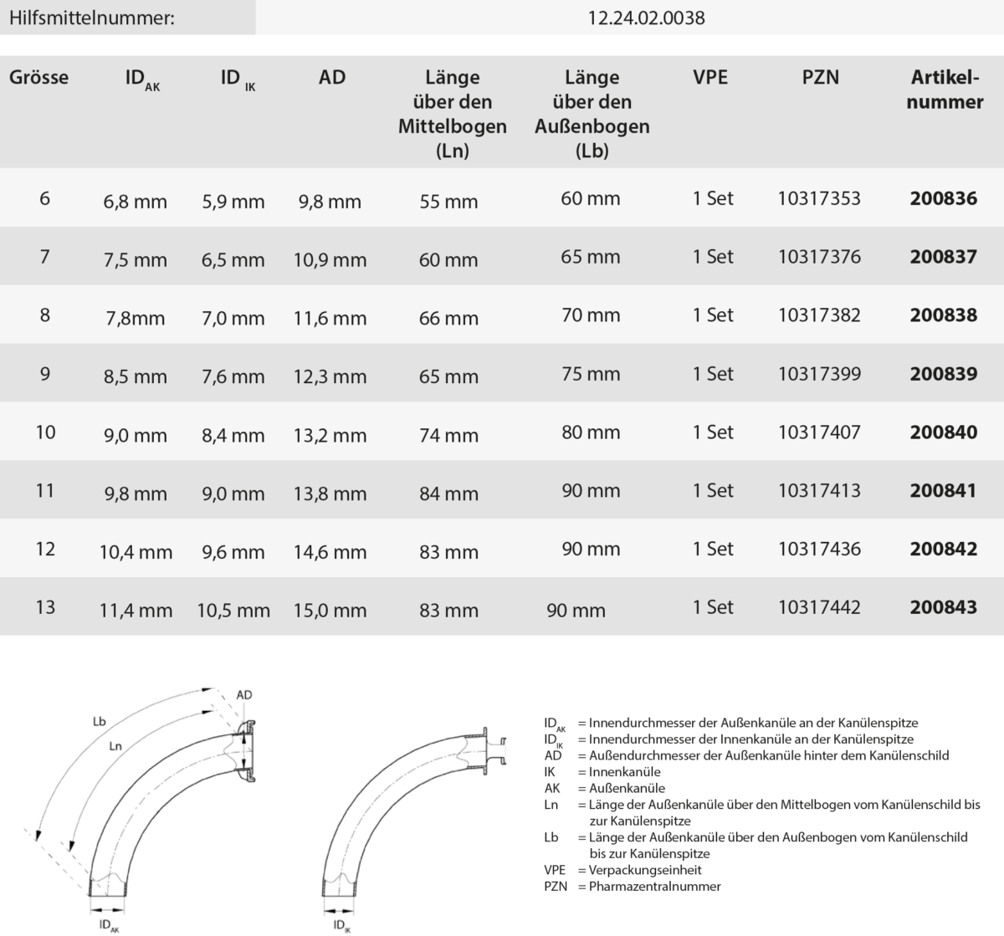The image size is (1004, 936).
Task: Click article number 200841
Action: (x=943, y=491)
